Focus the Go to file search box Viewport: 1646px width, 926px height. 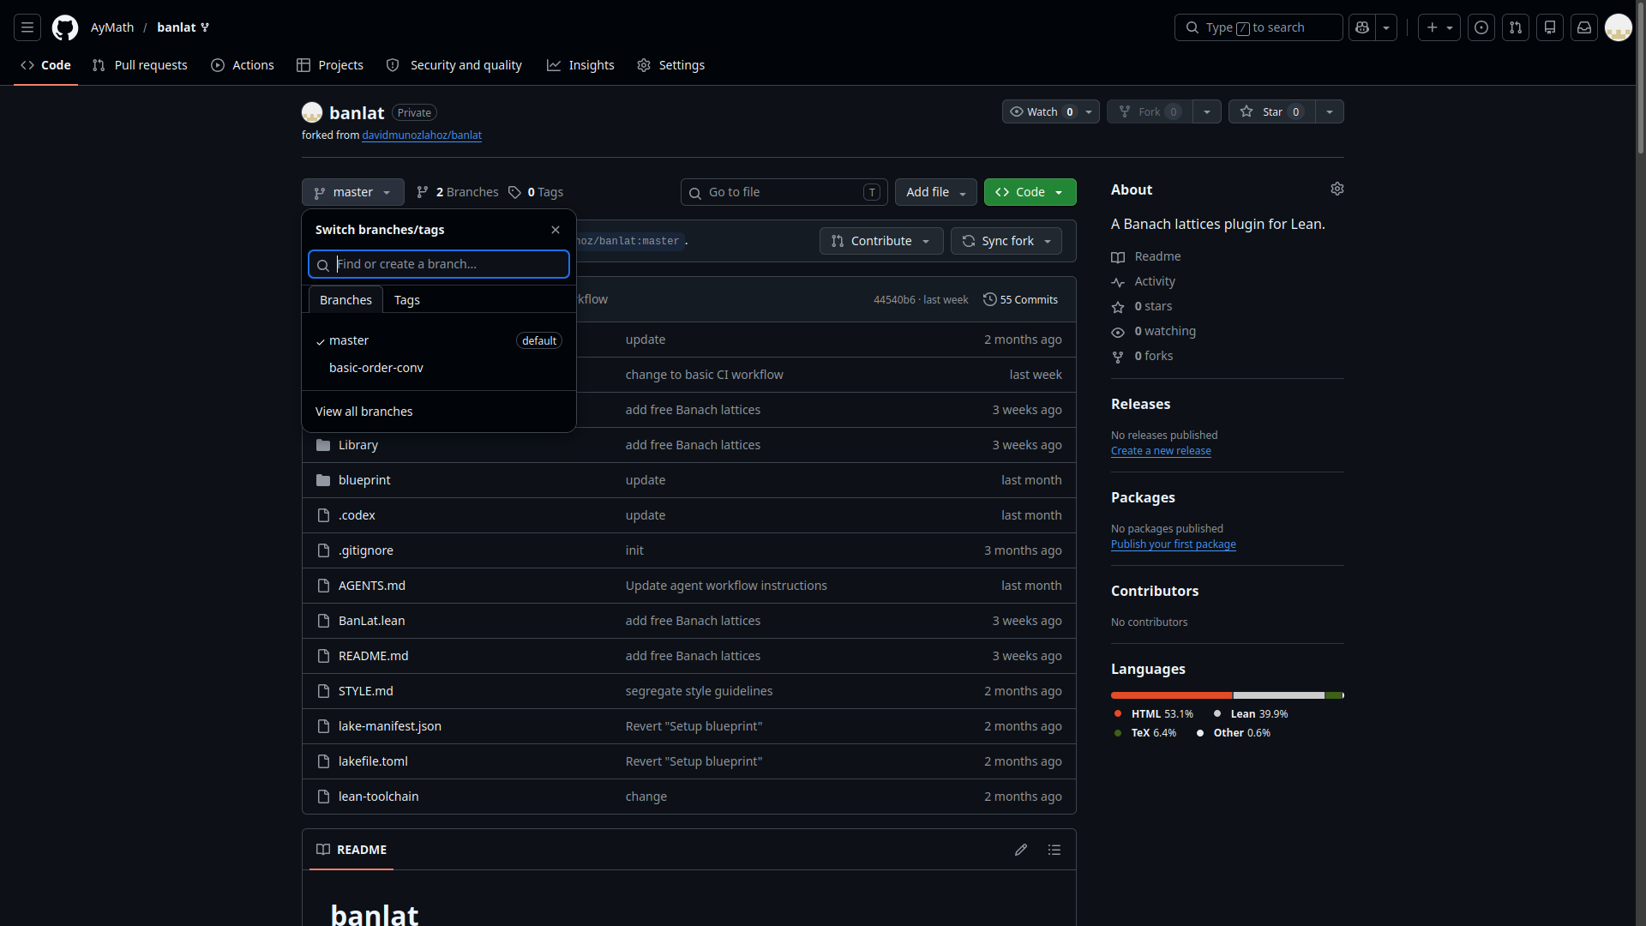pyautogui.click(x=784, y=192)
